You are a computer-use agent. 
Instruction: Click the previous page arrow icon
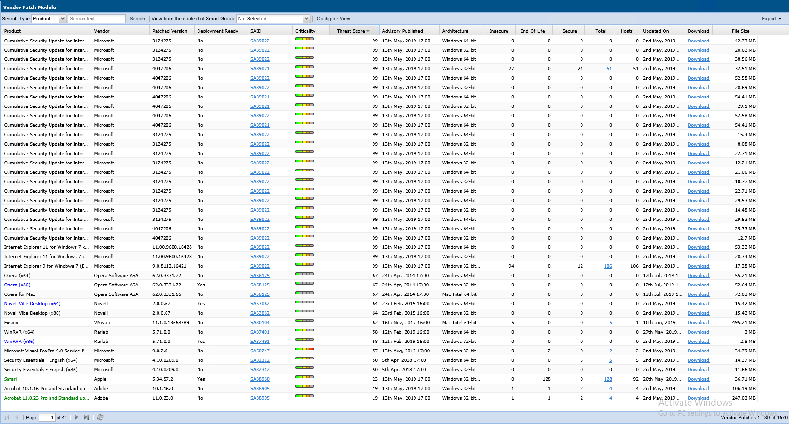pyautogui.click(x=17, y=417)
